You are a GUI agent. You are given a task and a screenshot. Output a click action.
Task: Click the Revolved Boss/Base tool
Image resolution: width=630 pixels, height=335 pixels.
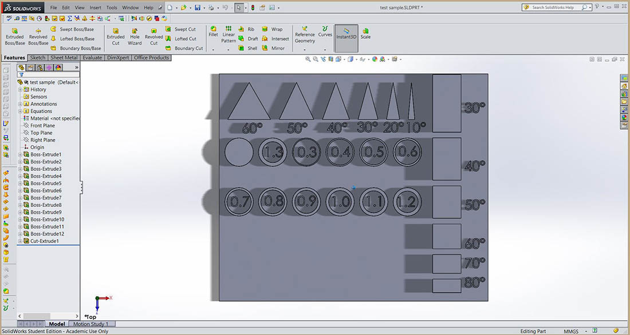point(38,37)
